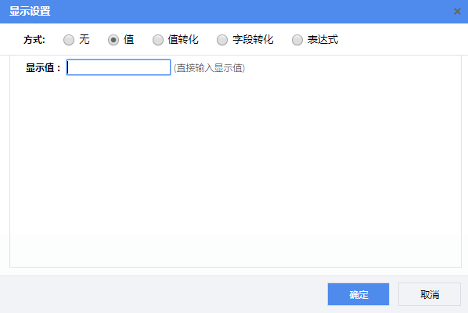
Task: Click the 显示设置 title bar text
Action: (x=30, y=11)
